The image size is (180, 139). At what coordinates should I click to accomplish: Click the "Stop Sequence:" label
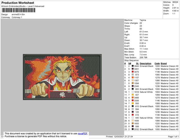[x=132, y=61]
